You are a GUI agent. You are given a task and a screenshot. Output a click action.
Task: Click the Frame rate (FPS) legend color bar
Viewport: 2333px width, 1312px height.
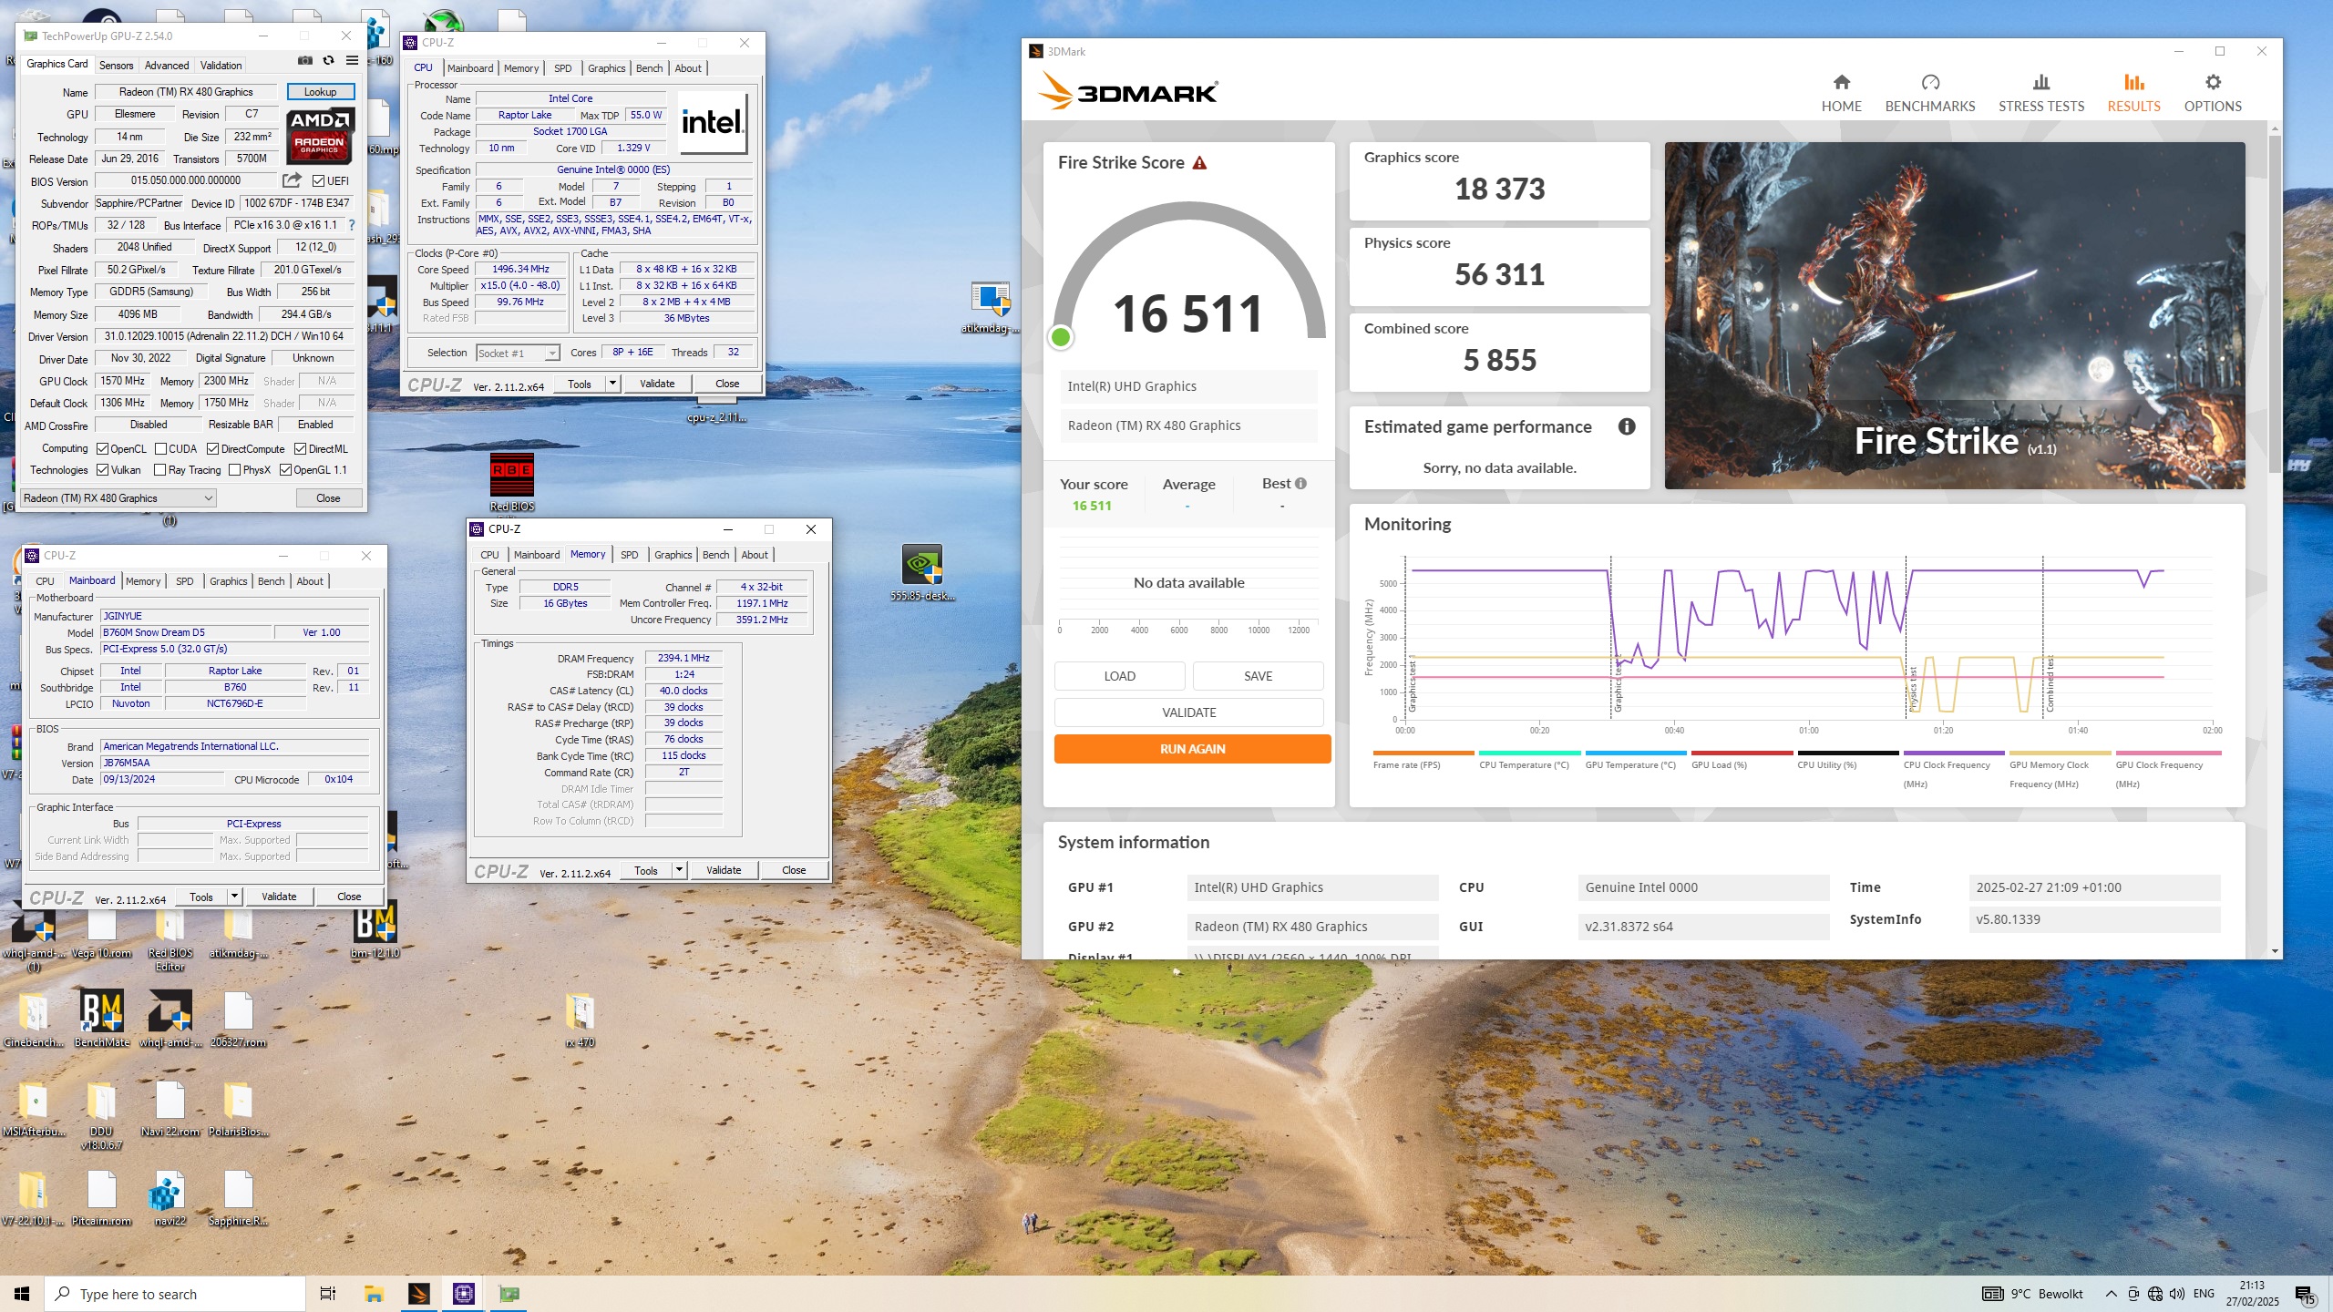tap(1423, 753)
